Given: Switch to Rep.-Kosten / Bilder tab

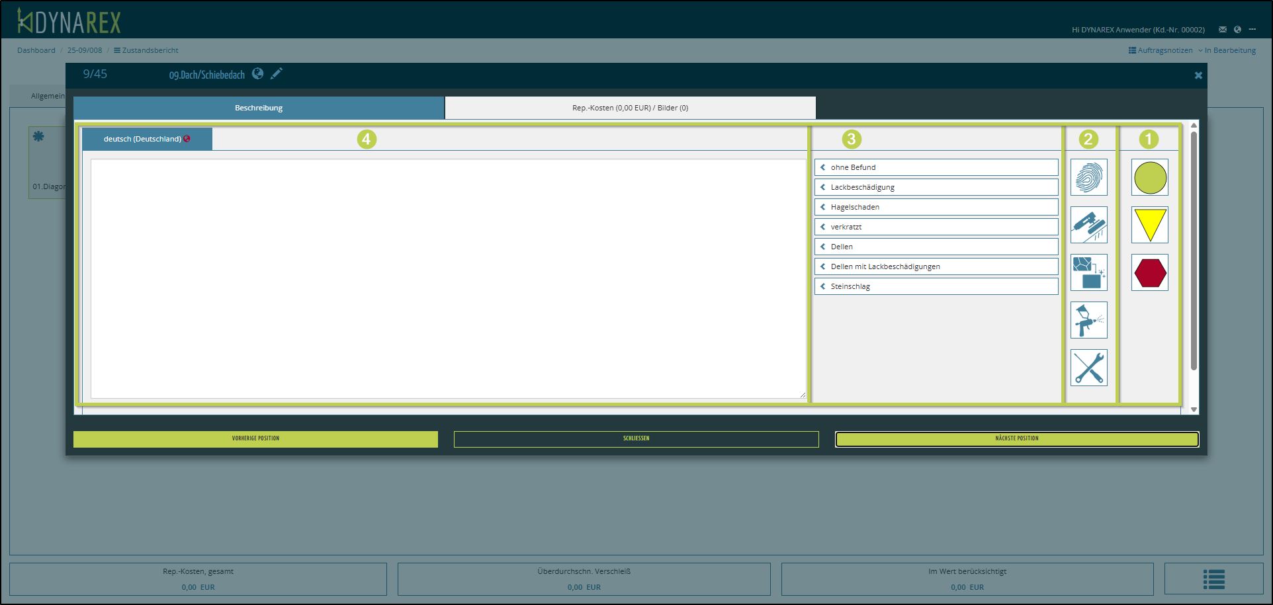Looking at the screenshot, I should (x=630, y=108).
